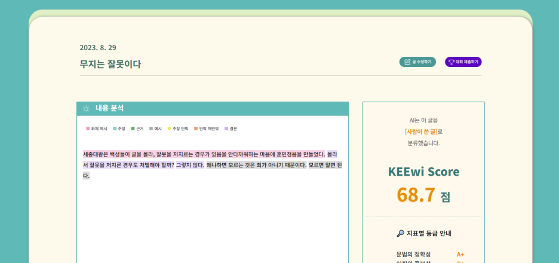Viewport: 559px width, 263px height.
Task: Click the 문법의 정확성 indicator label
Action: (x=413, y=255)
